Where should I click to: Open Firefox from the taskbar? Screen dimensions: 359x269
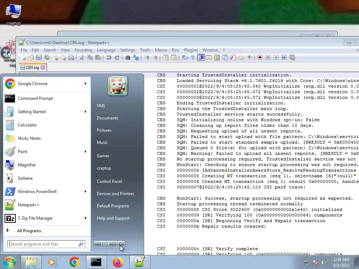(118, 262)
